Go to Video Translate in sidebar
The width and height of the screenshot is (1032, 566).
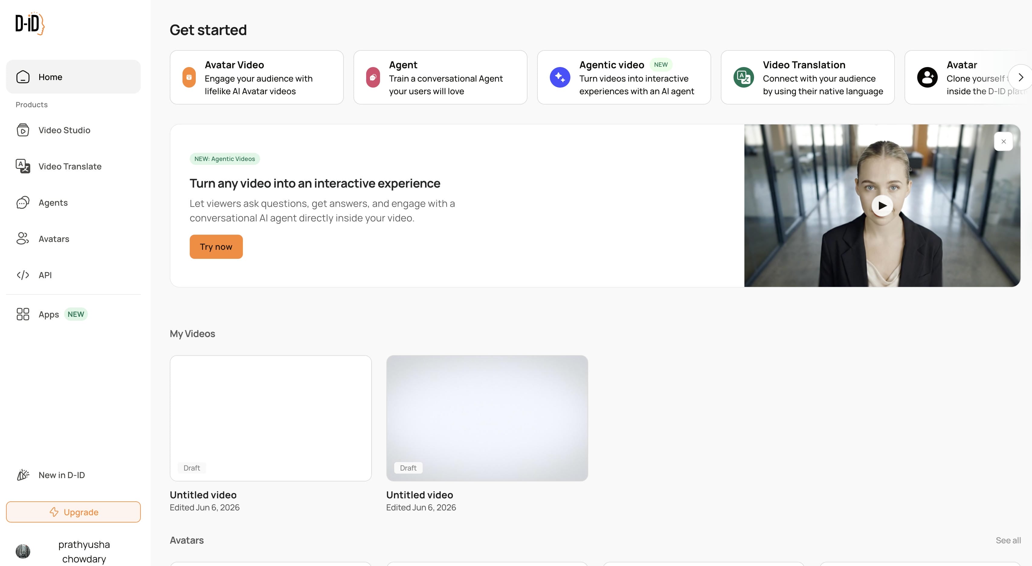pyautogui.click(x=73, y=166)
